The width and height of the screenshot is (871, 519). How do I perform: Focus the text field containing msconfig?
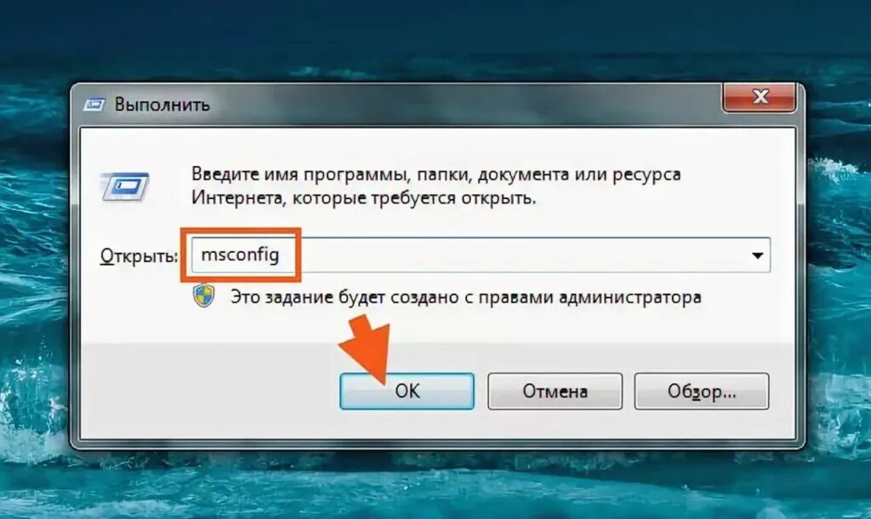tap(481, 255)
